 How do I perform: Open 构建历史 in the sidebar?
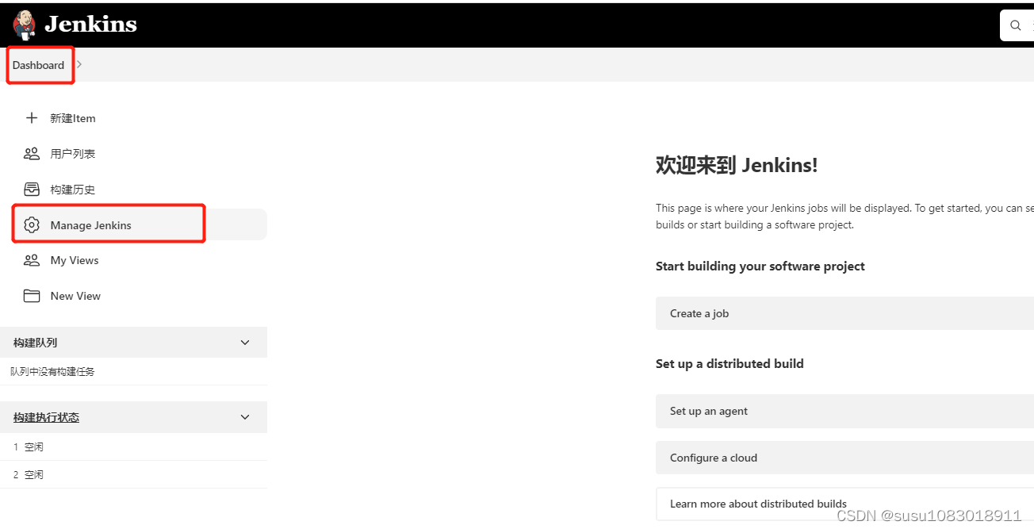point(73,190)
